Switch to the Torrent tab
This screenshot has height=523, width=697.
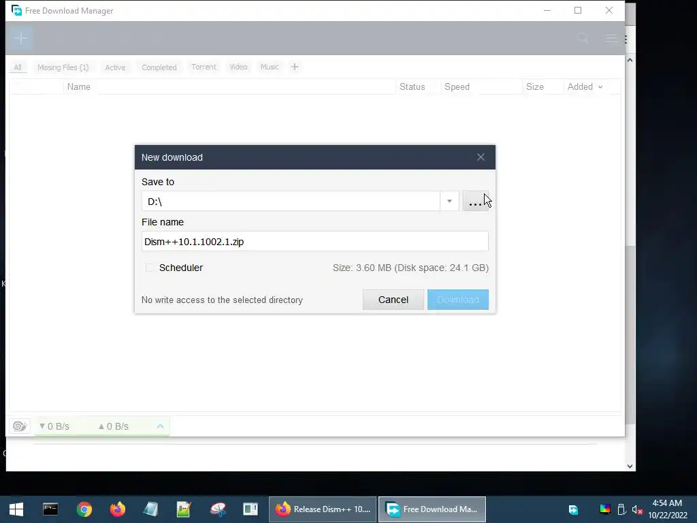click(204, 67)
